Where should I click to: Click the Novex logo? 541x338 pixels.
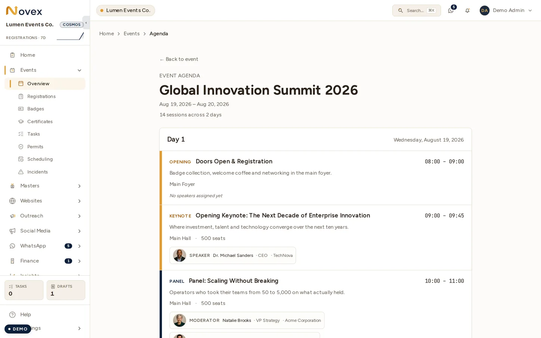(24, 11)
